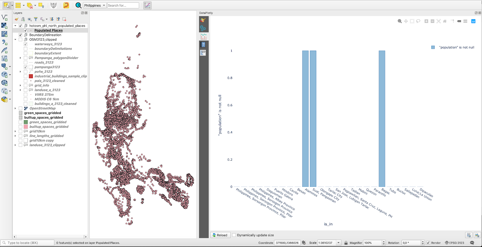This screenshot has height=247, width=482.
Task: Select the Plotly pan tool
Action: tap(406, 21)
